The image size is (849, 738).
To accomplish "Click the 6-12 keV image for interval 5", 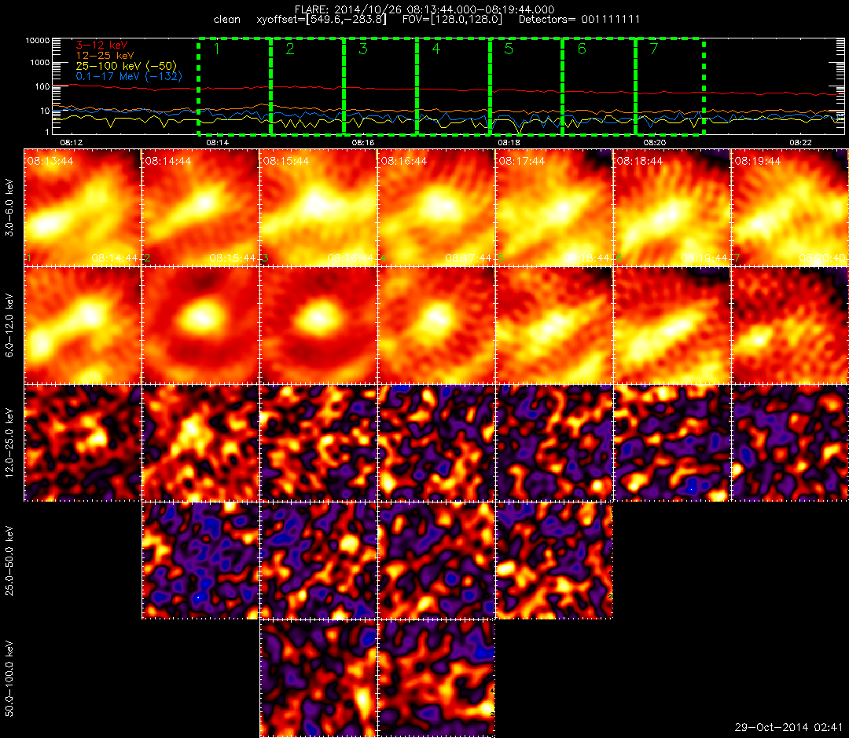I will pyautogui.click(x=554, y=326).
